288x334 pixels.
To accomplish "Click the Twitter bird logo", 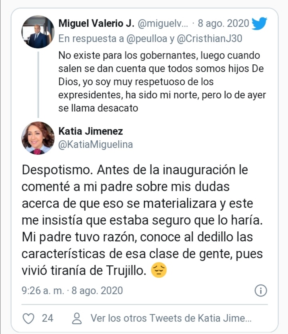I will click(x=259, y=24).
